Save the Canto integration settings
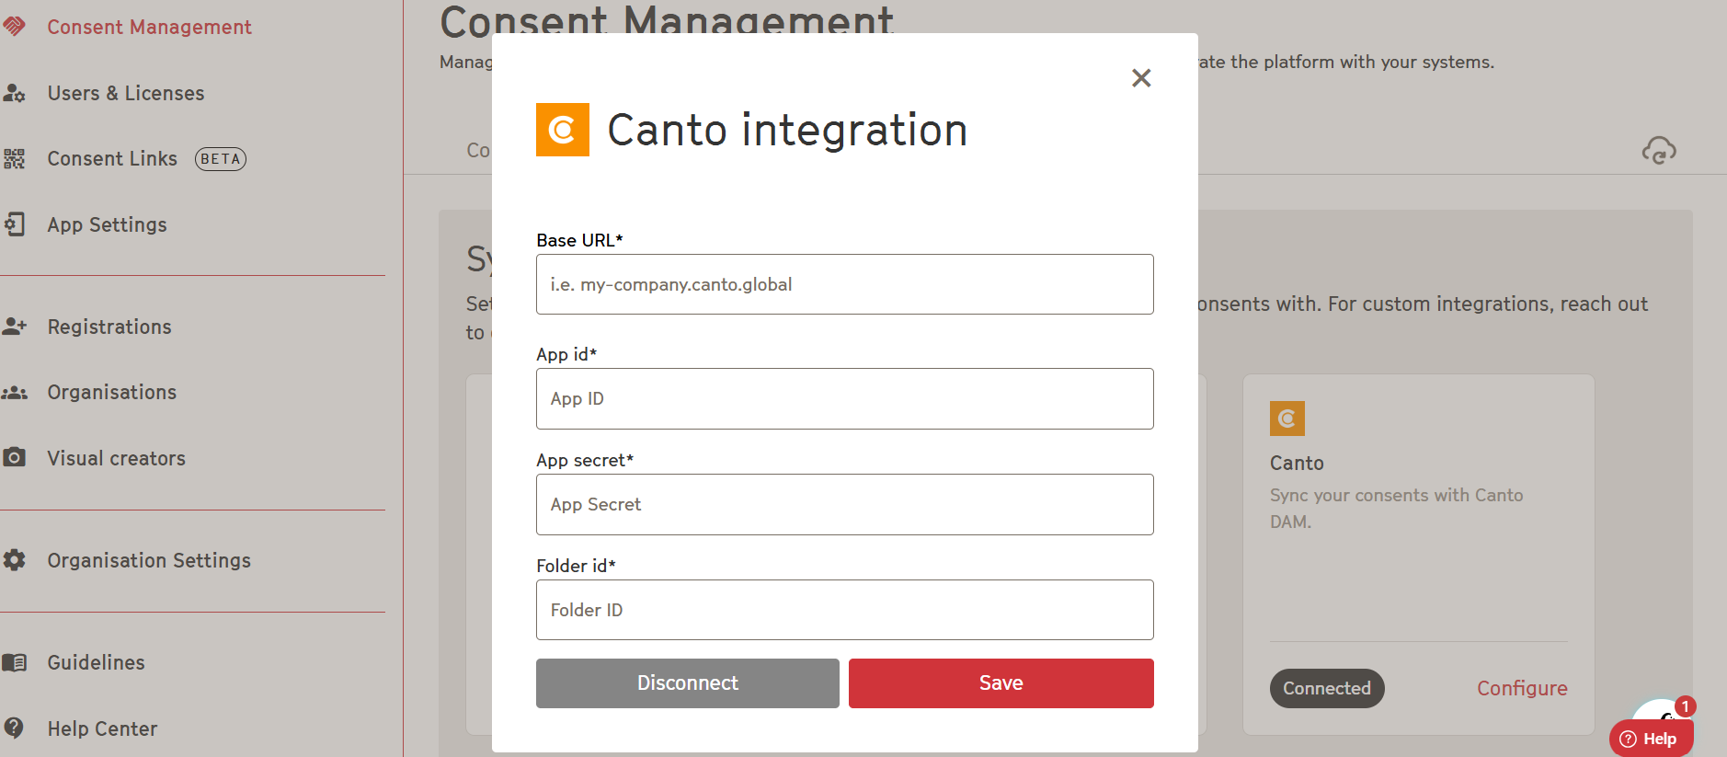1727x757 pixels. tap(1001, 683)
